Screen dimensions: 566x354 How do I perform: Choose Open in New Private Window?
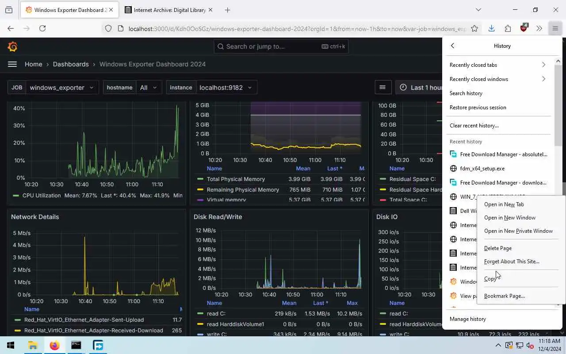518,231
